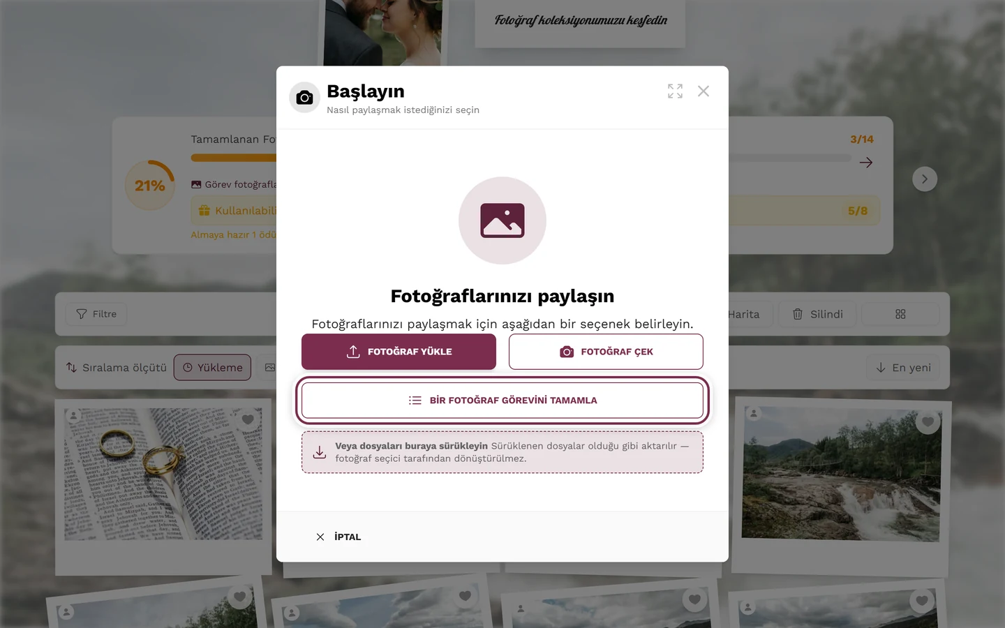Viewport: 1005px width, 628px height.
Task: Expand the dialog to fullscreen
Action: click(x=675, y=91)
